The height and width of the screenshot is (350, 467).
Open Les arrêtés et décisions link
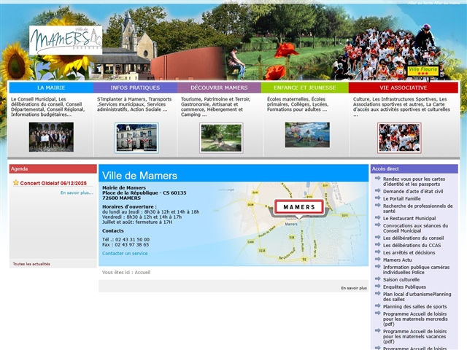point(409,253)
